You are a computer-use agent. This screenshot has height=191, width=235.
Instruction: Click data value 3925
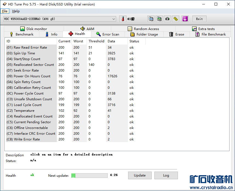(111, 53)
